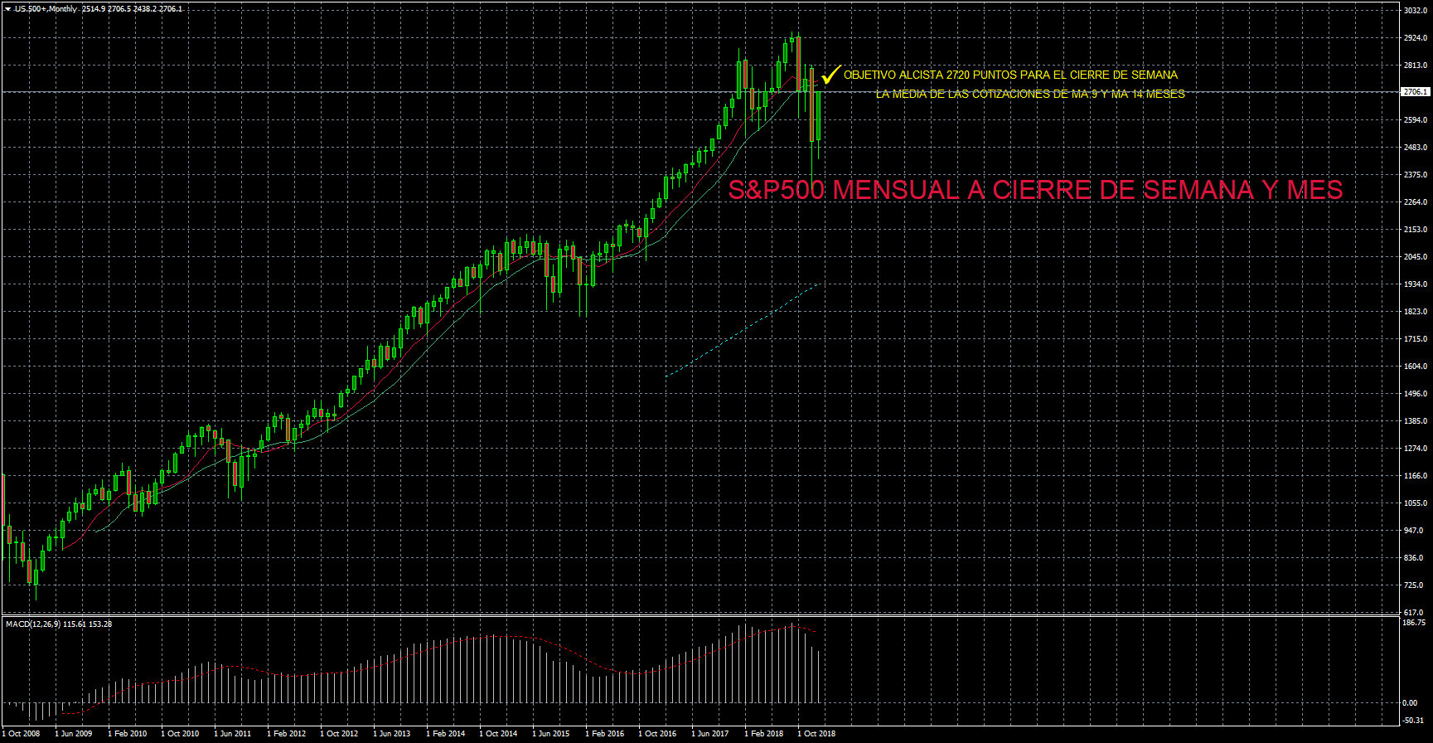
Task: Click the 1 Oct 2018 date marker
Action: [x=816, y=734]
